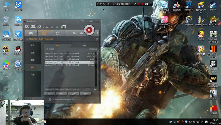The width and height of the screenshot is (221, 125).
Task: Open the drawing pencil tool in recording bar
Action: click(x=135, y=4)
